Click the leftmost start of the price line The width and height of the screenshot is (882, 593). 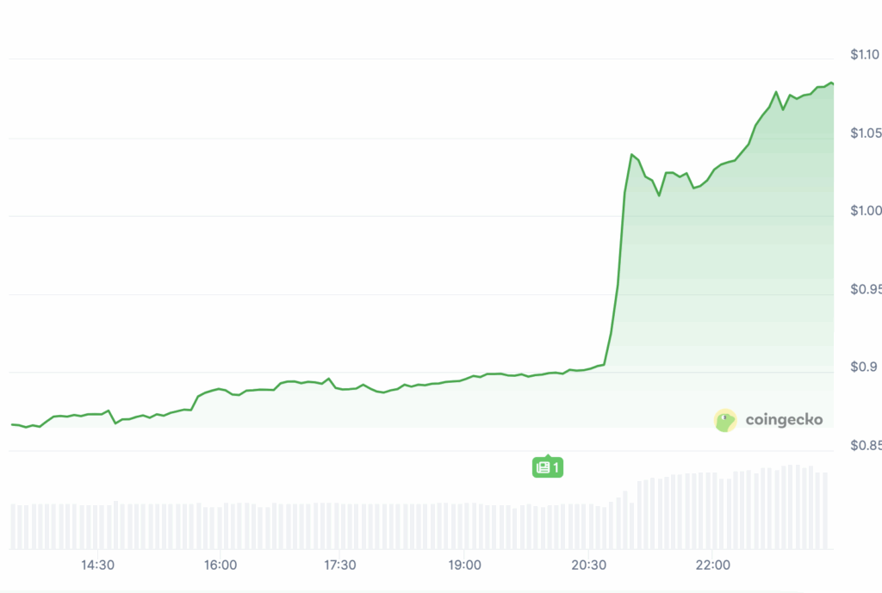(11, 424)
